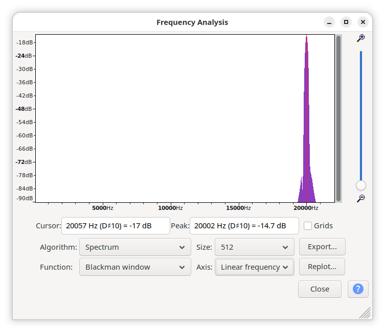
Task: Open help via the question mark icon
Action: tap(358, 289)
